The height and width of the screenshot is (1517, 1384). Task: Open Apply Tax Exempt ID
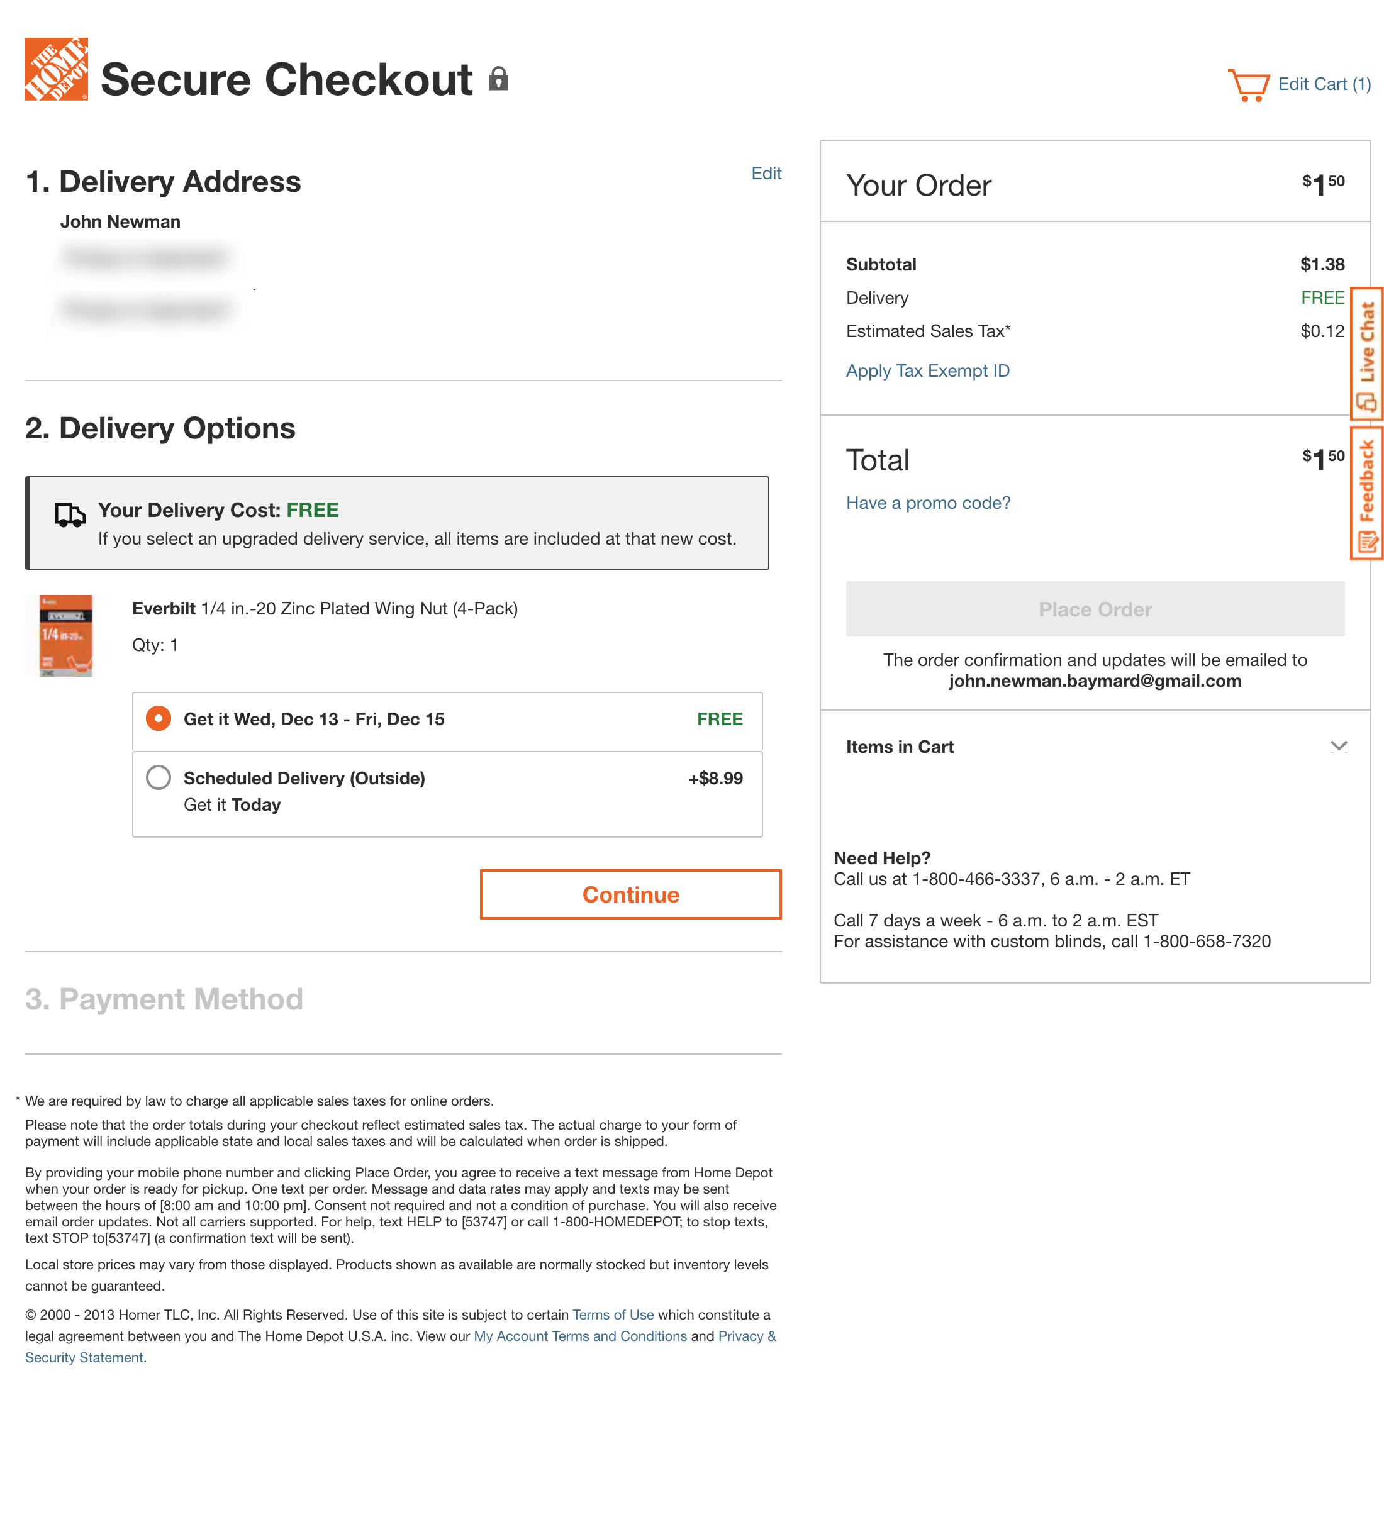pyautogui.click(x=927, y=370)
